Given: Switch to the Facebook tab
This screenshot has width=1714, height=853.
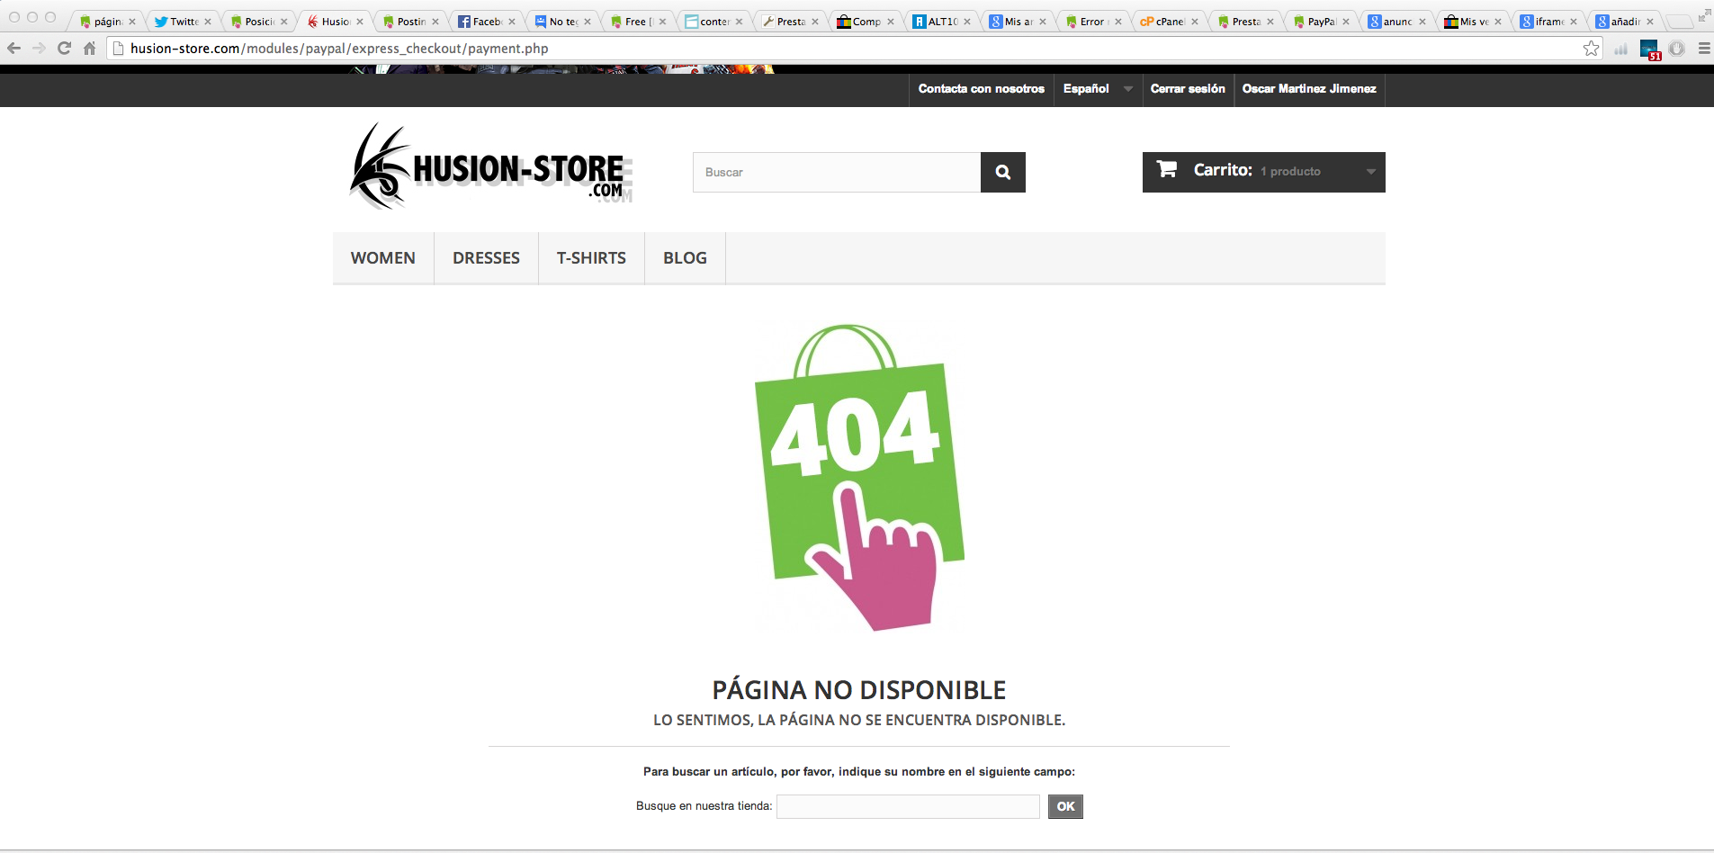Looking at the screenshot, I should pos(487,22).
